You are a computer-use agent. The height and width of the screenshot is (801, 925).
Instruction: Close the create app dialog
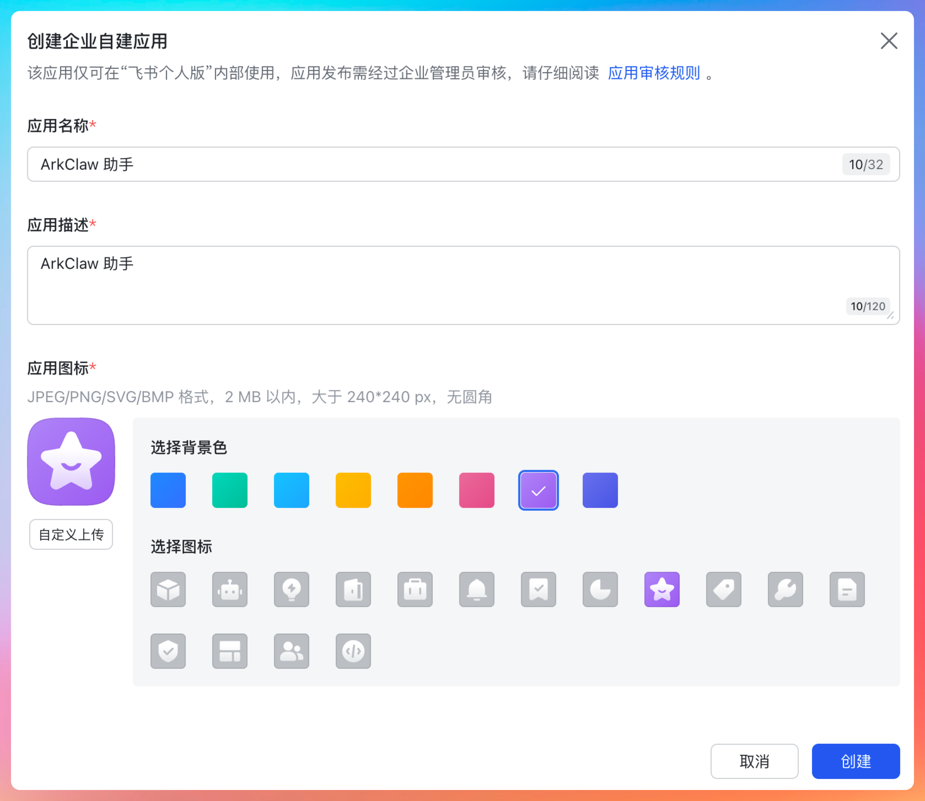pyautogui.click(x=888, y=41)
